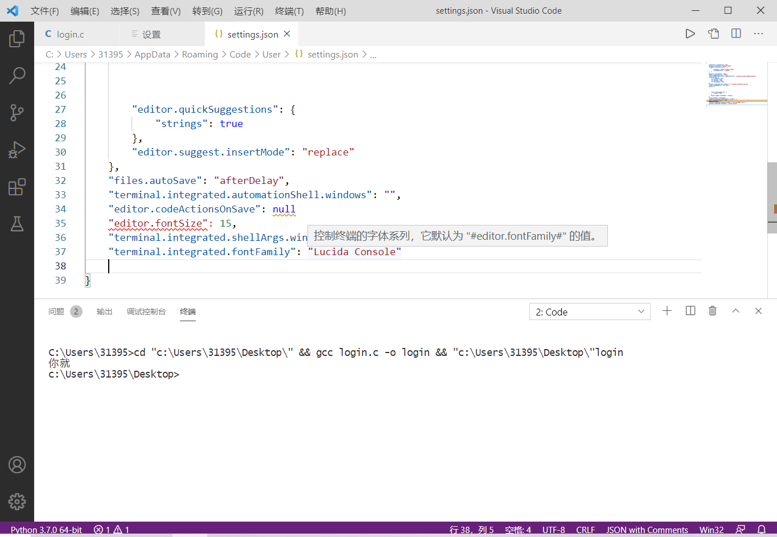Open the 转到(G) menu
This screenshot has height=537, width=777.
point(207,11)
